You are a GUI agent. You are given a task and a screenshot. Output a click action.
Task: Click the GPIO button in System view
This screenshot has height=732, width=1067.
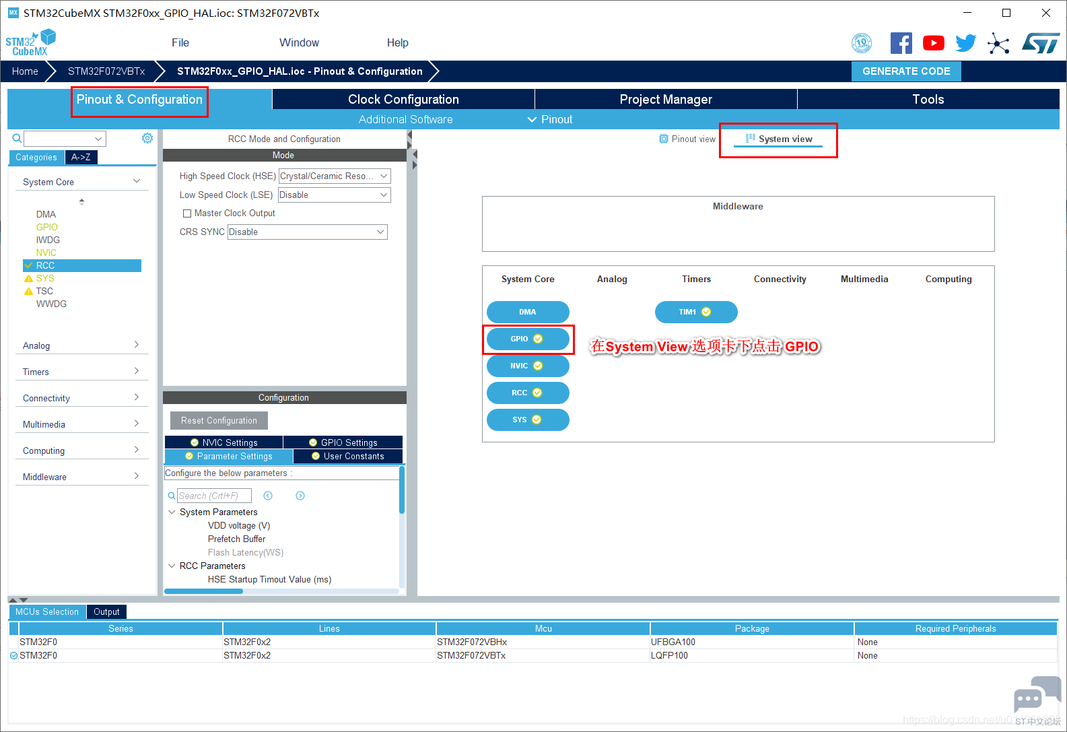(528, 339)
